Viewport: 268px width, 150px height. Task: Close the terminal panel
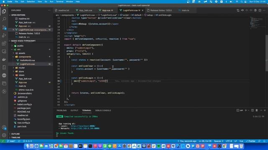(265, 110)
